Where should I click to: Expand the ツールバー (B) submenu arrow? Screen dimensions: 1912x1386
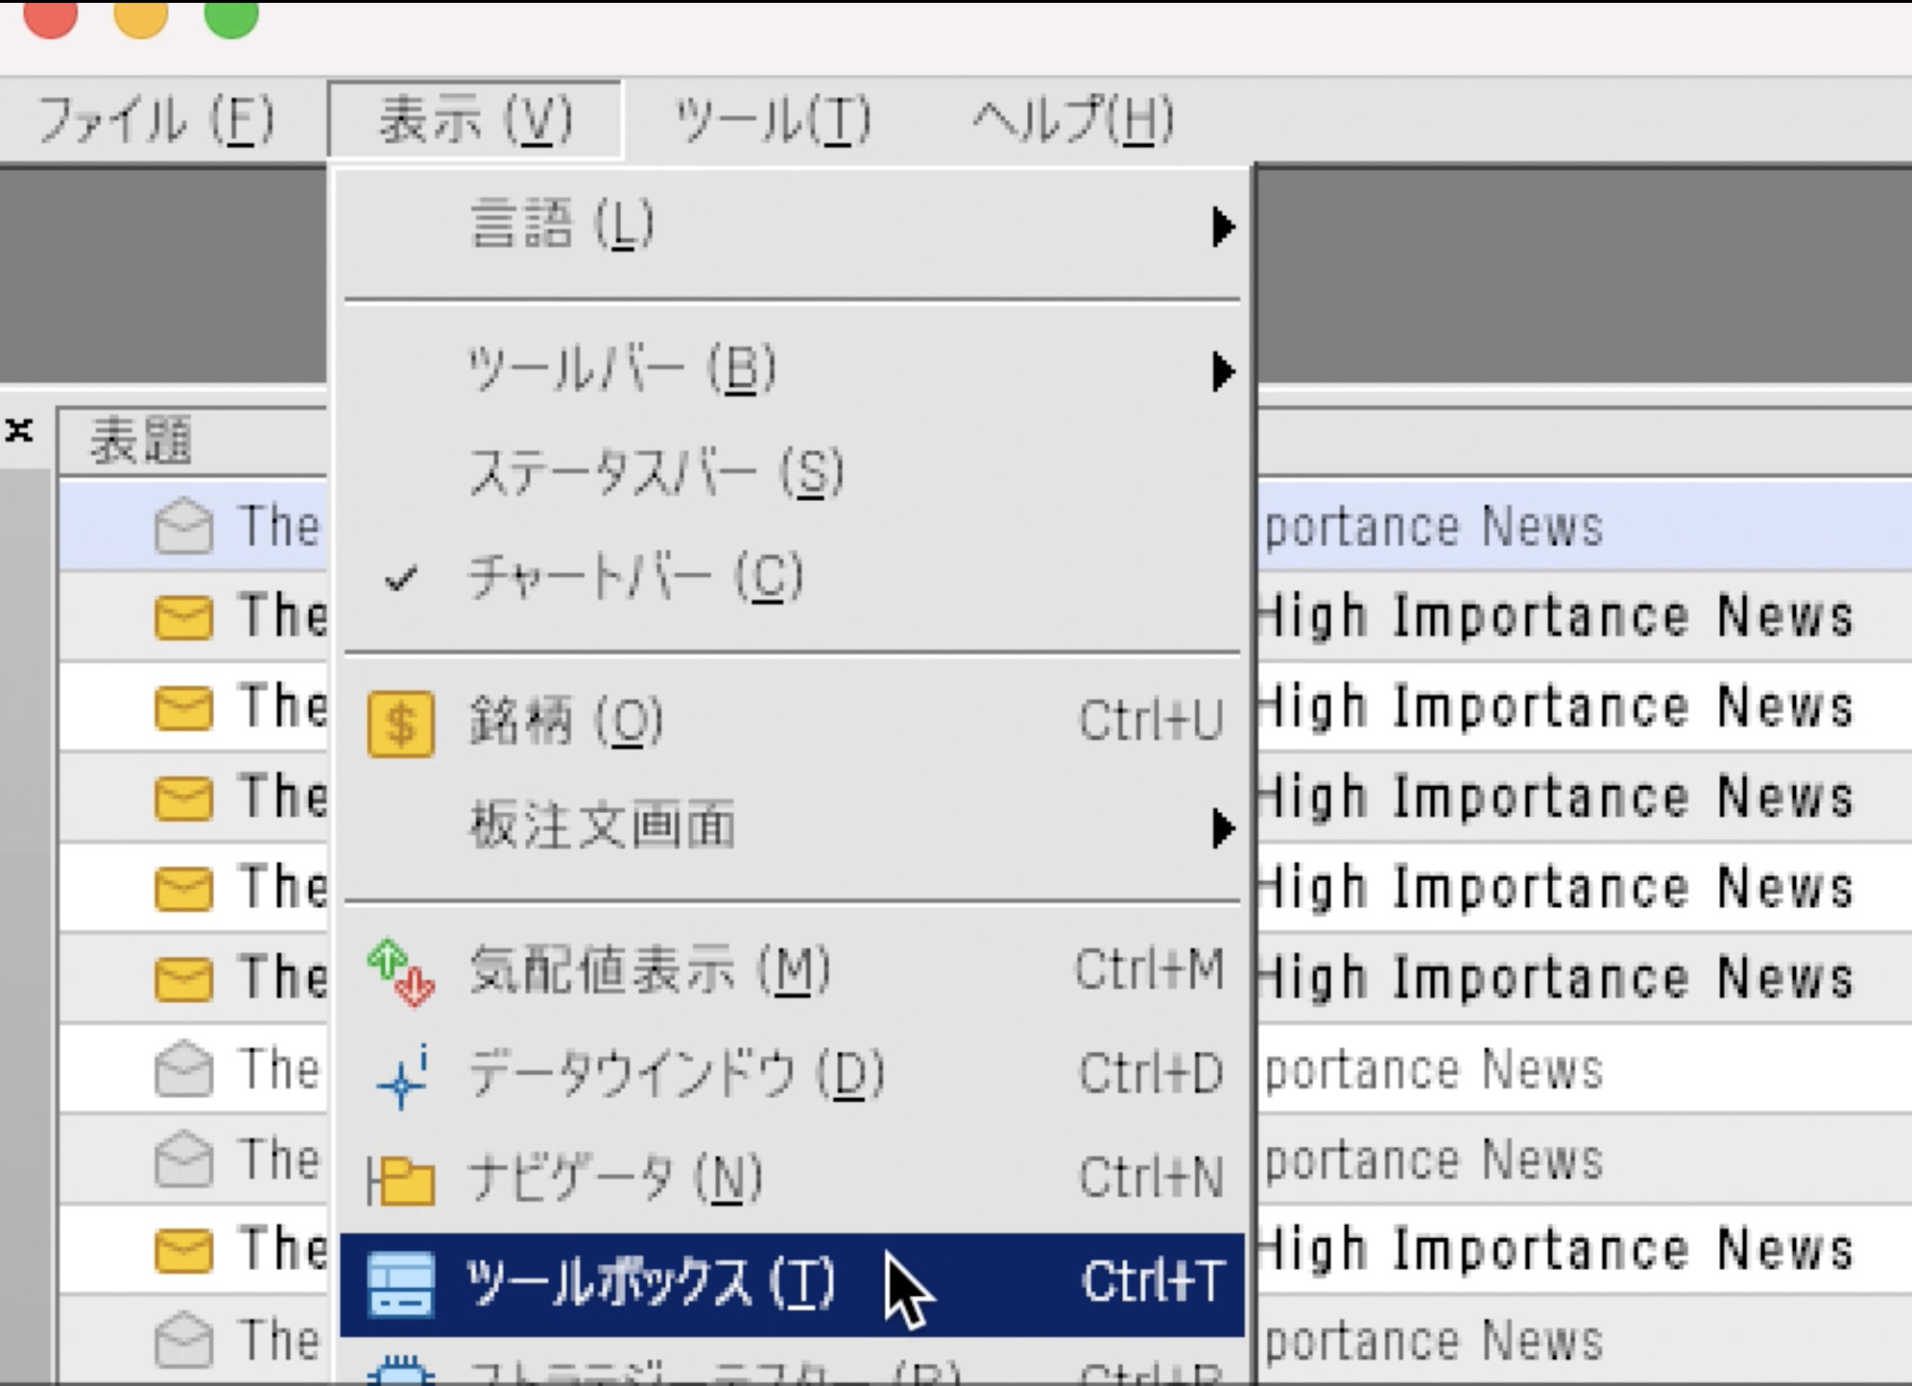(x=1222, y=371)
